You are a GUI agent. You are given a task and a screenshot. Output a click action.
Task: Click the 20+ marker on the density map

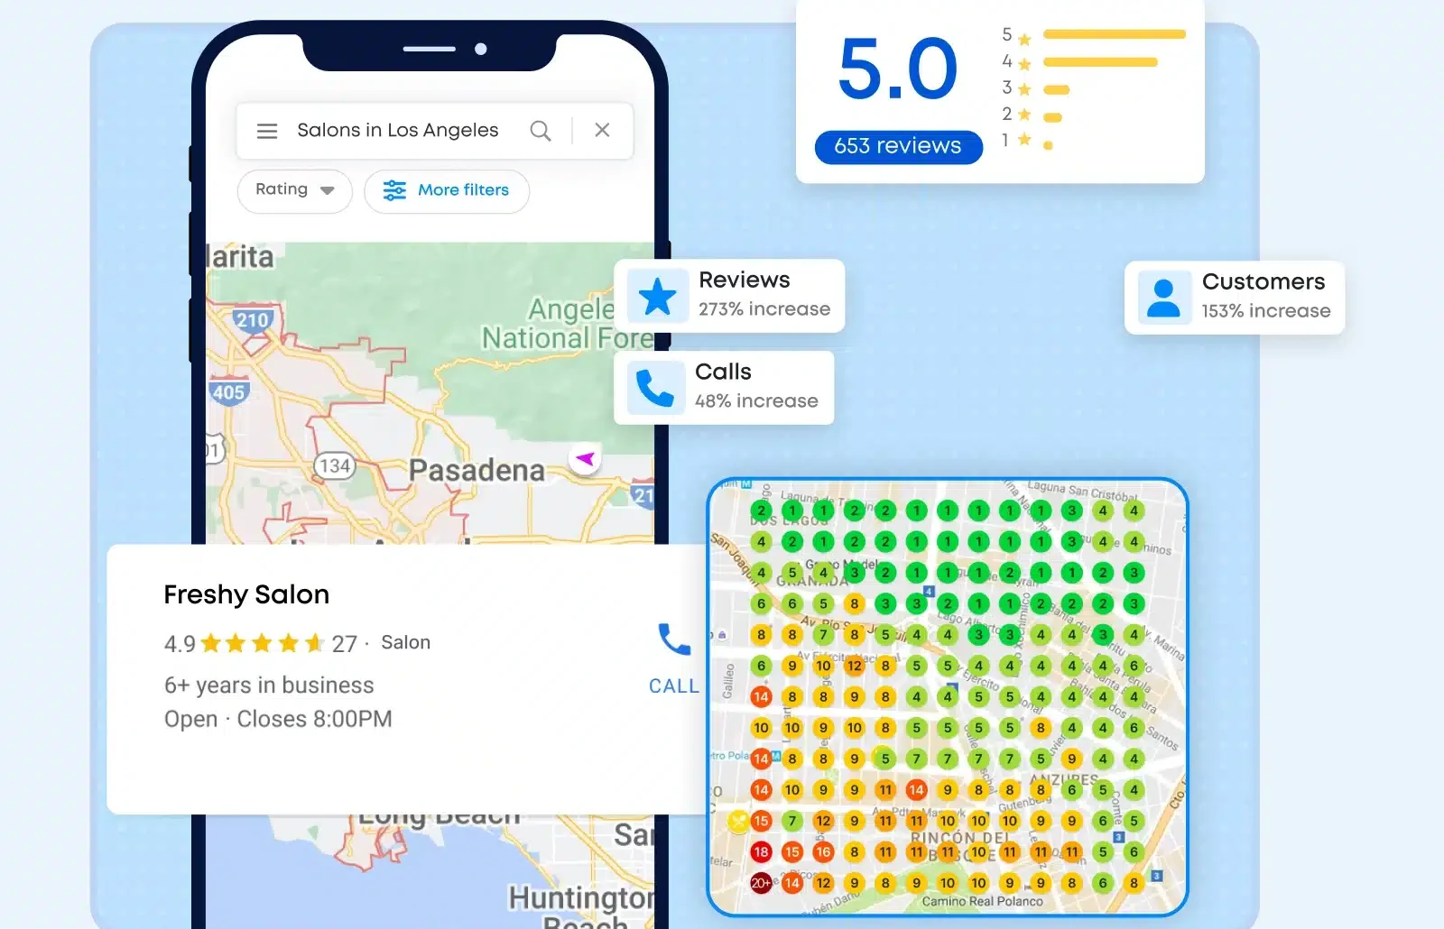coord(761,881)
